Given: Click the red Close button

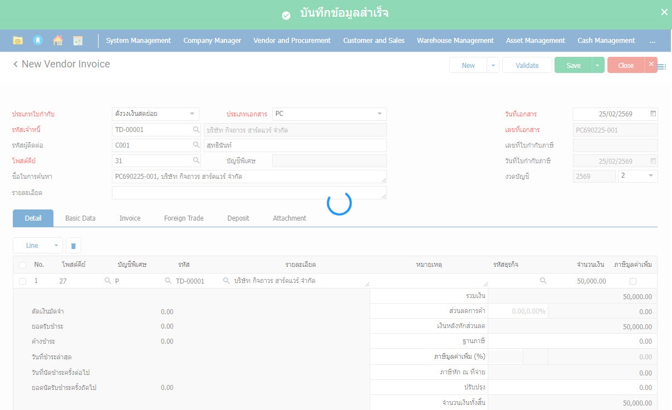Looking at the screenshot, I should 625,65.
